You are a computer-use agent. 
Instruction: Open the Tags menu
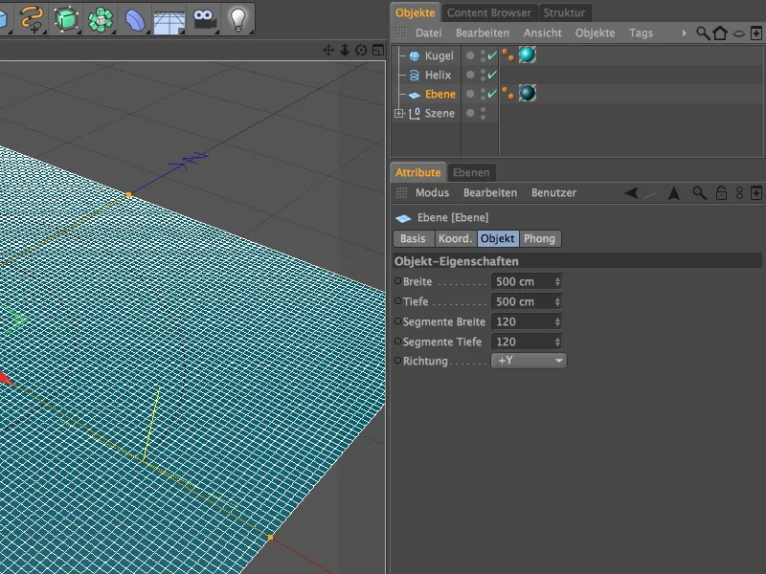coord(641,33)
